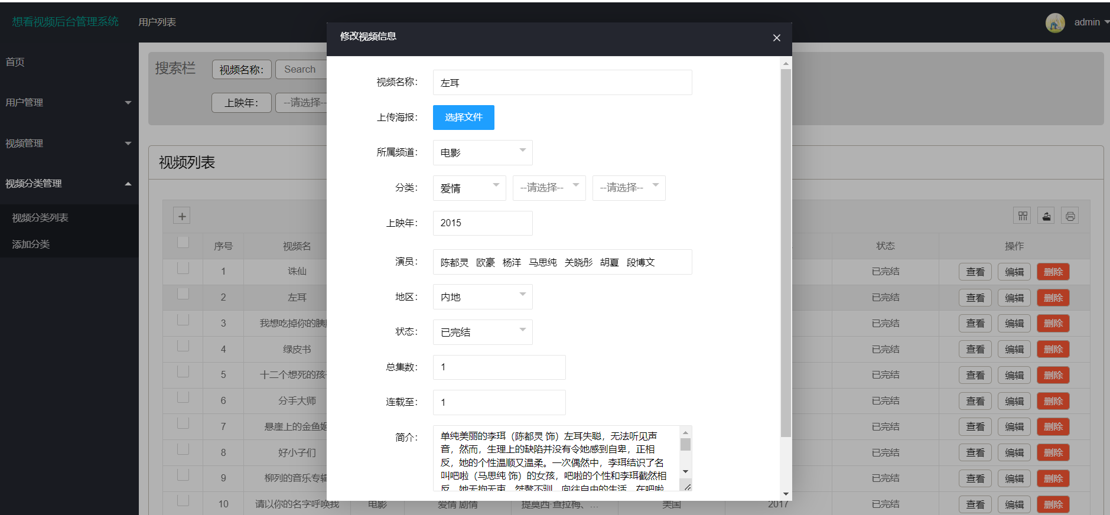Focus the 视频名称 field containing 左耳
The image size is (1110, 515).
(x=562, y=83)
